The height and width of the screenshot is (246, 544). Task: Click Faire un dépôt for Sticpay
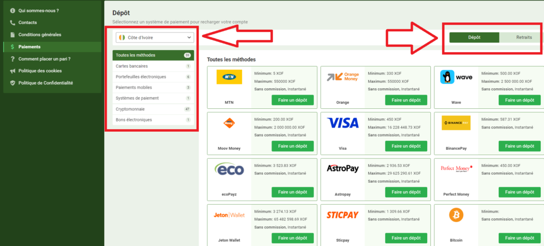[406, 238]
